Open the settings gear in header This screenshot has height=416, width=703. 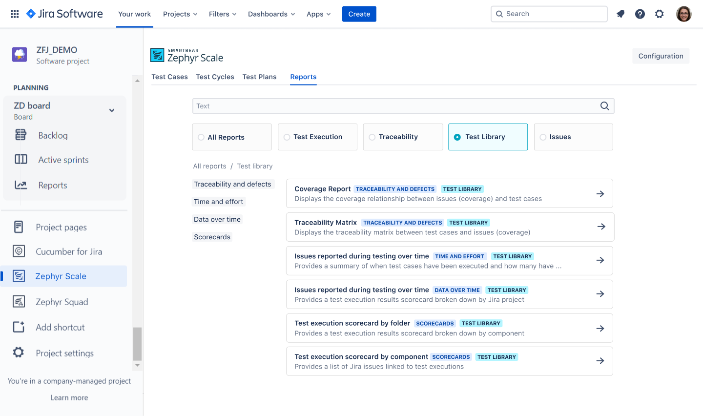660,14
